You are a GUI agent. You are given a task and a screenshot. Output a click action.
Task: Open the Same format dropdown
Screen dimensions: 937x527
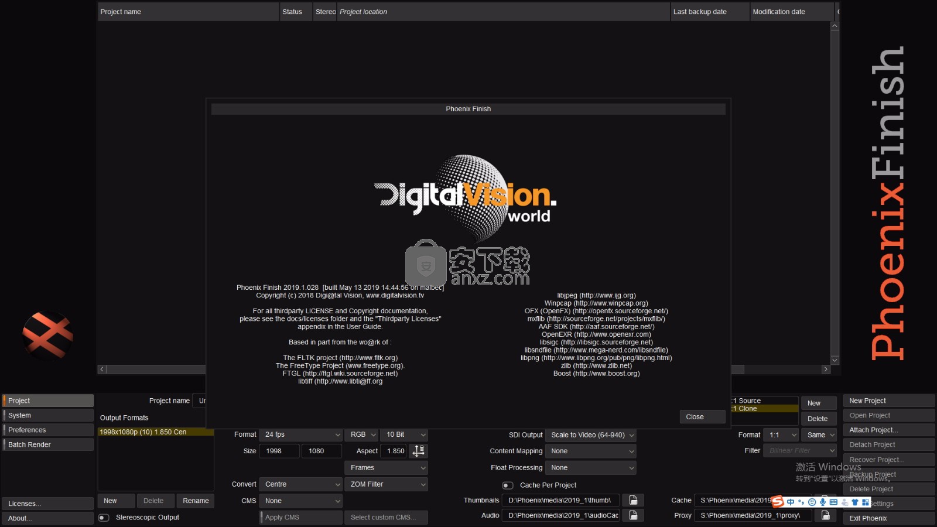[x=819, y=435]
